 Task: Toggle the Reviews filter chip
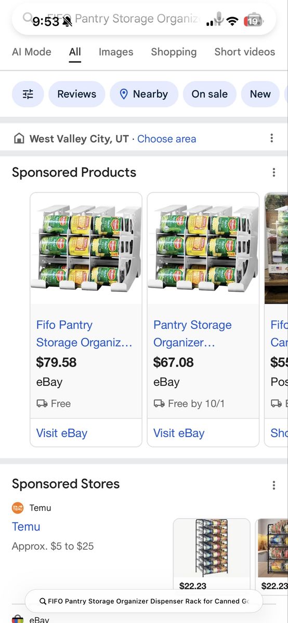coord(77,94)
